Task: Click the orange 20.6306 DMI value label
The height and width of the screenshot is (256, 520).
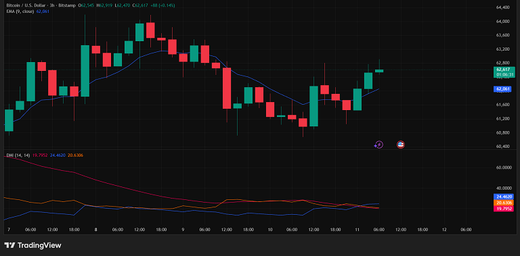Action: tap(504, 203)
